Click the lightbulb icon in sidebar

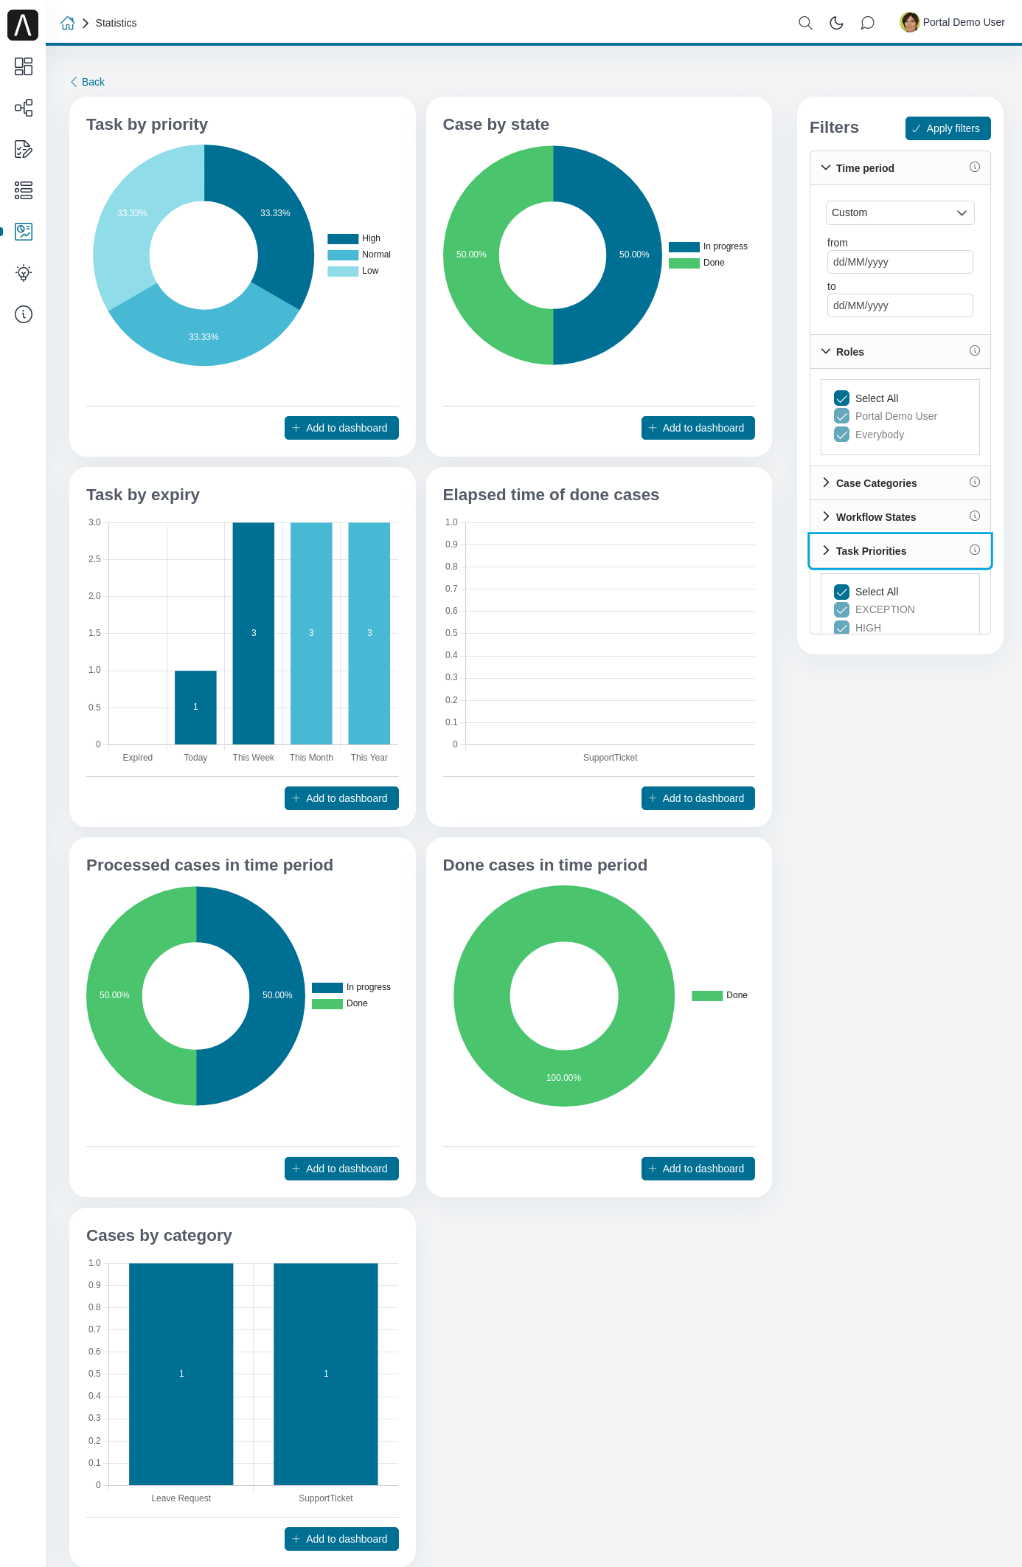point(24,273)
